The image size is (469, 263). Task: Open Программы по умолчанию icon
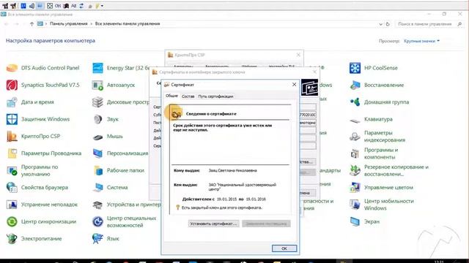12,170
